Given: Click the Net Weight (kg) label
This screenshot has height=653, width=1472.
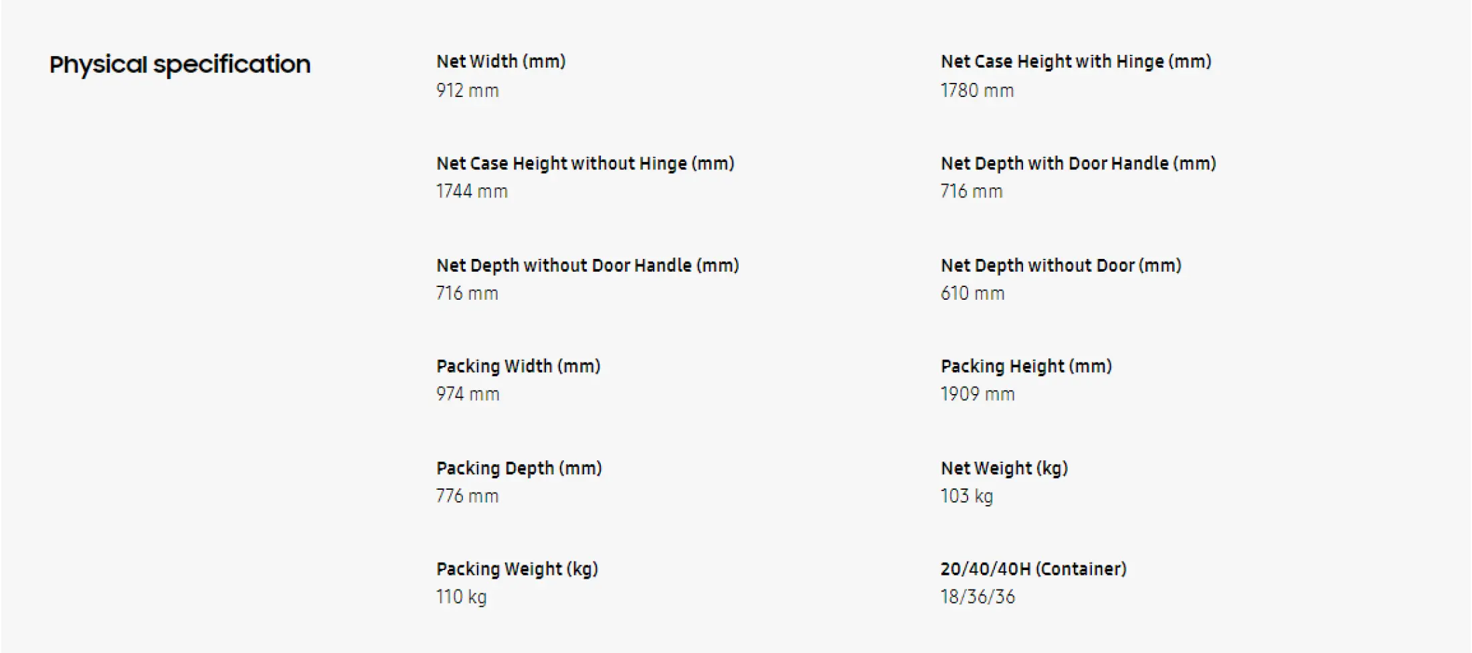Looking at the screenshot, I should click(x=1004, y=468).
